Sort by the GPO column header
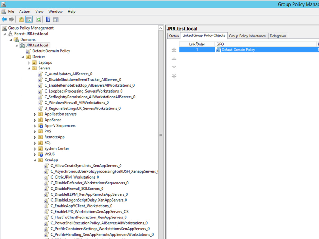The width and height of the screenshot is (319, 239). 265,44
